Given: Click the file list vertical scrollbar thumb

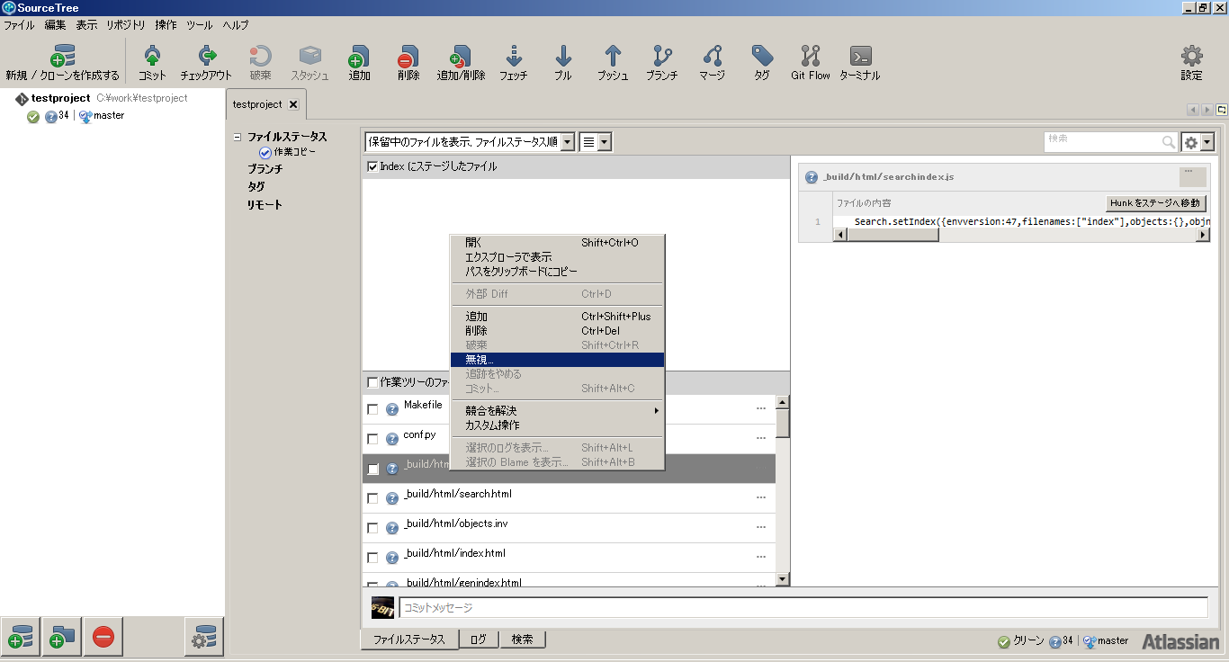Looking at the screenshot, I should tap(783, 423).
